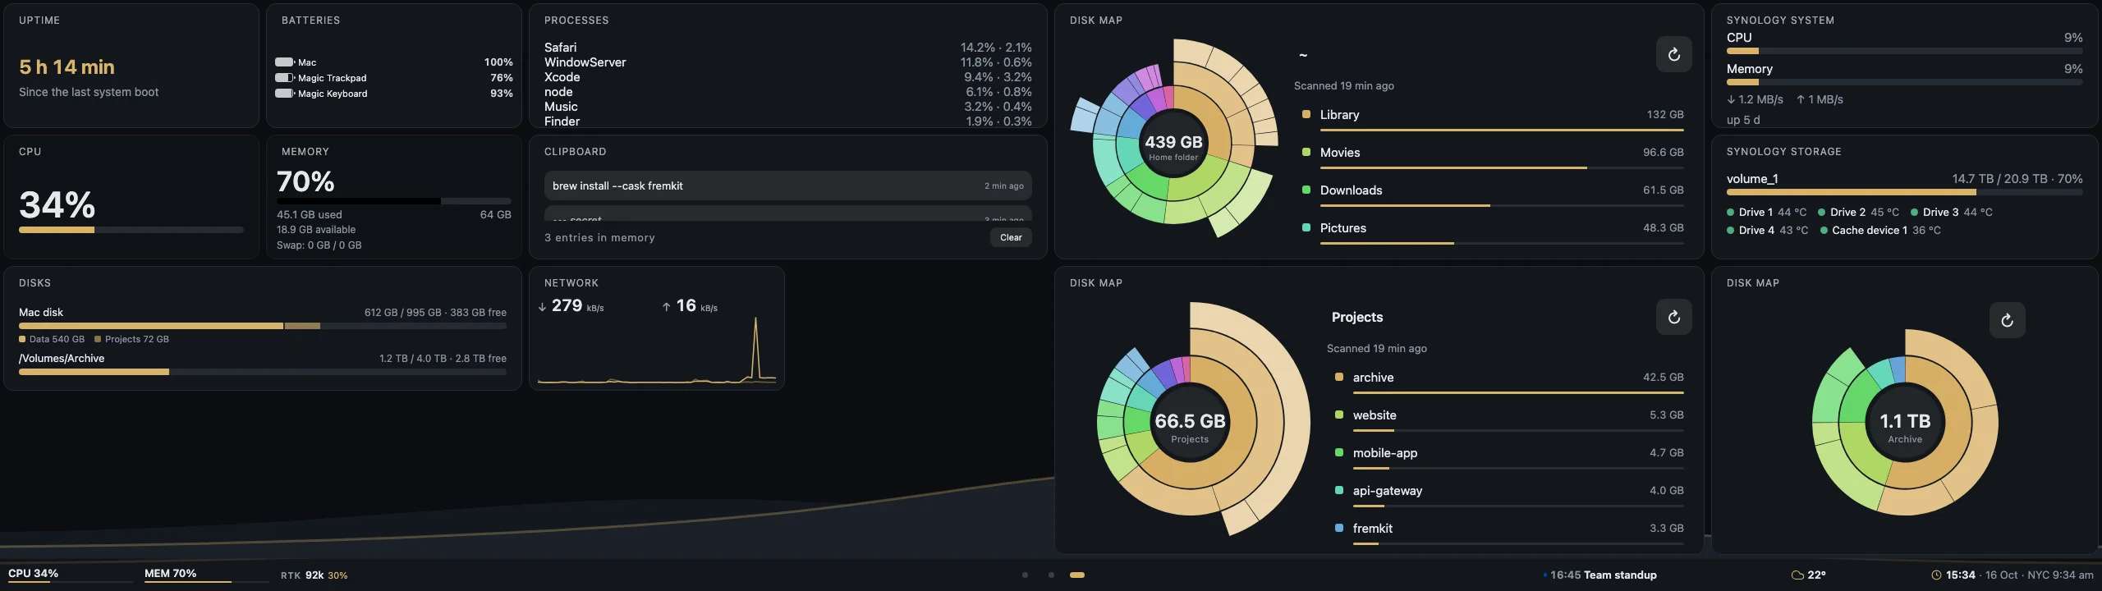
Task: Click the /Volumes/Archive usage bar
Action: pyautogui.click(x=263, y=372)
